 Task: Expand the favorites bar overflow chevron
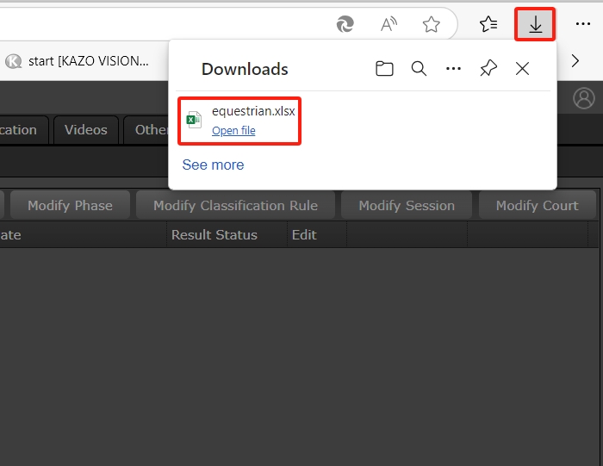(575, 61)
